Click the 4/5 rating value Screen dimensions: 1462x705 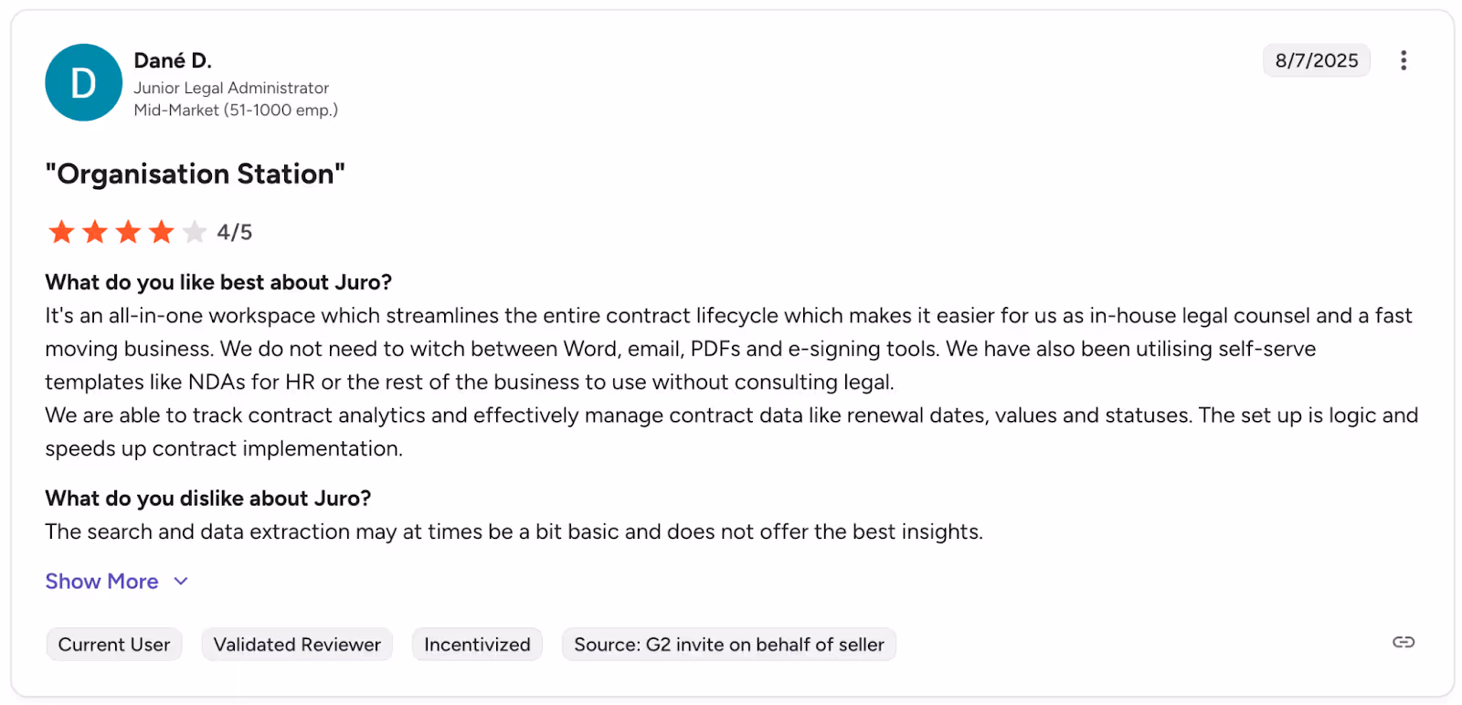click(233, 231)
